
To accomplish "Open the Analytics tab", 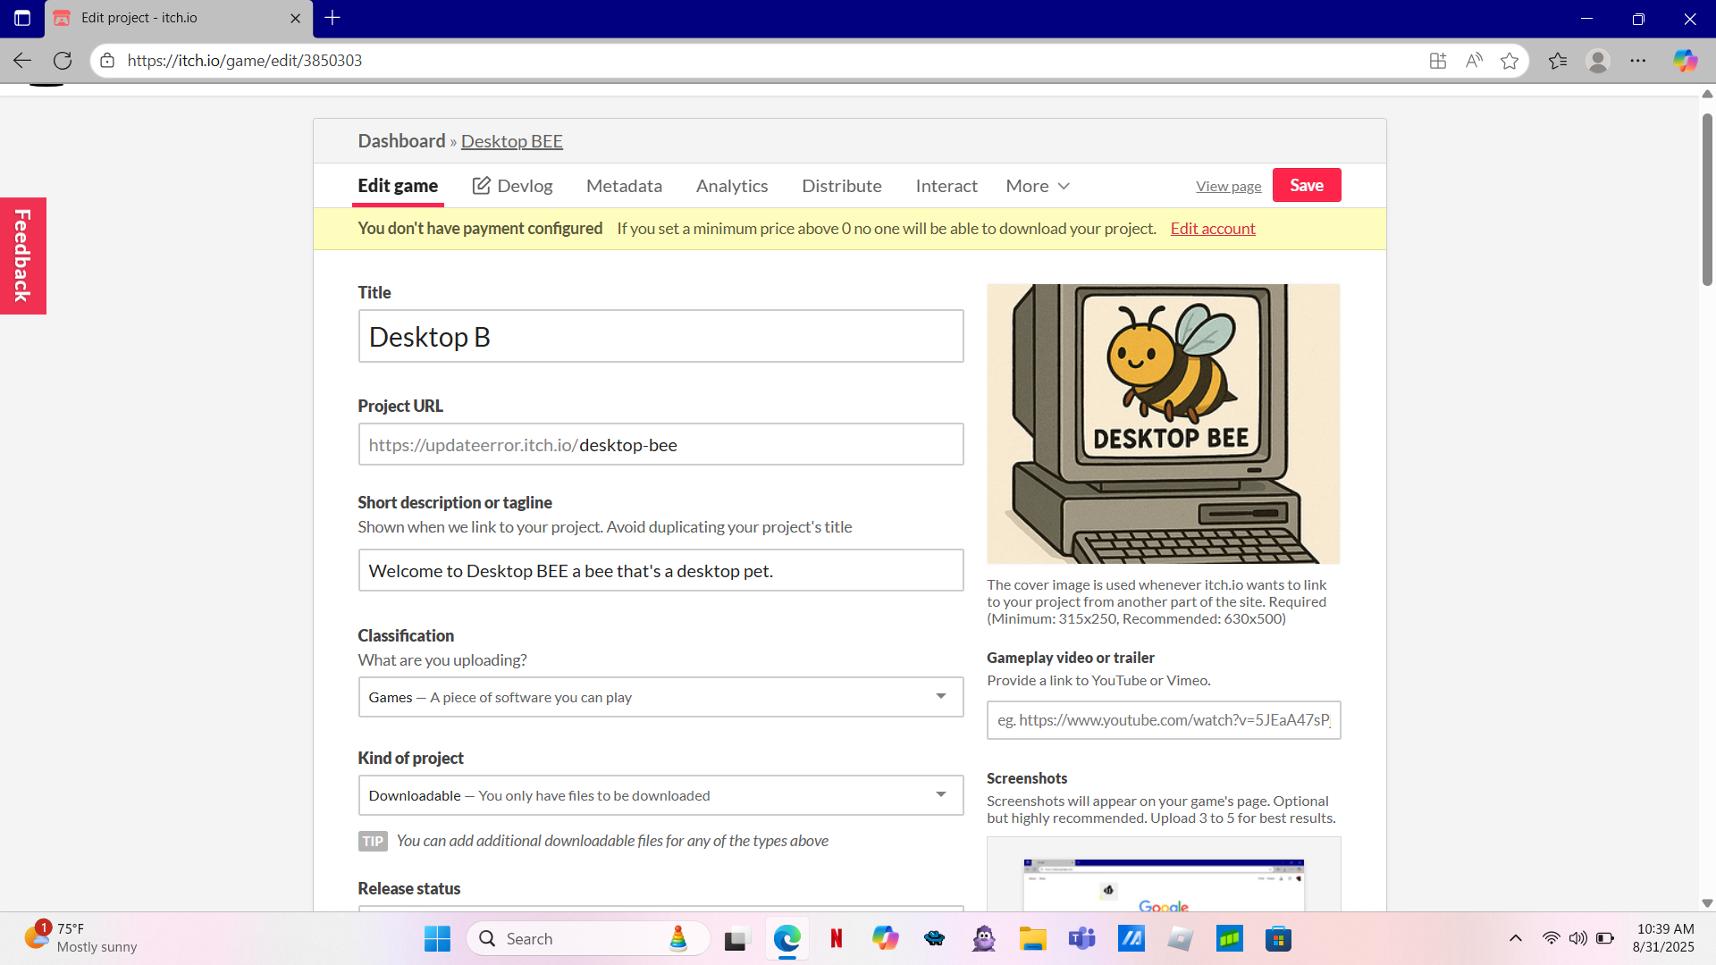I will pyautogui.click(x=731, y=186).
